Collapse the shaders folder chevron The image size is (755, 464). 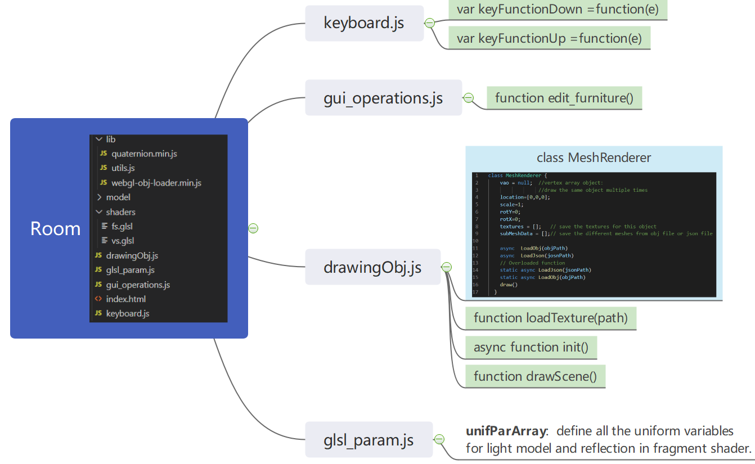point(100,212)
